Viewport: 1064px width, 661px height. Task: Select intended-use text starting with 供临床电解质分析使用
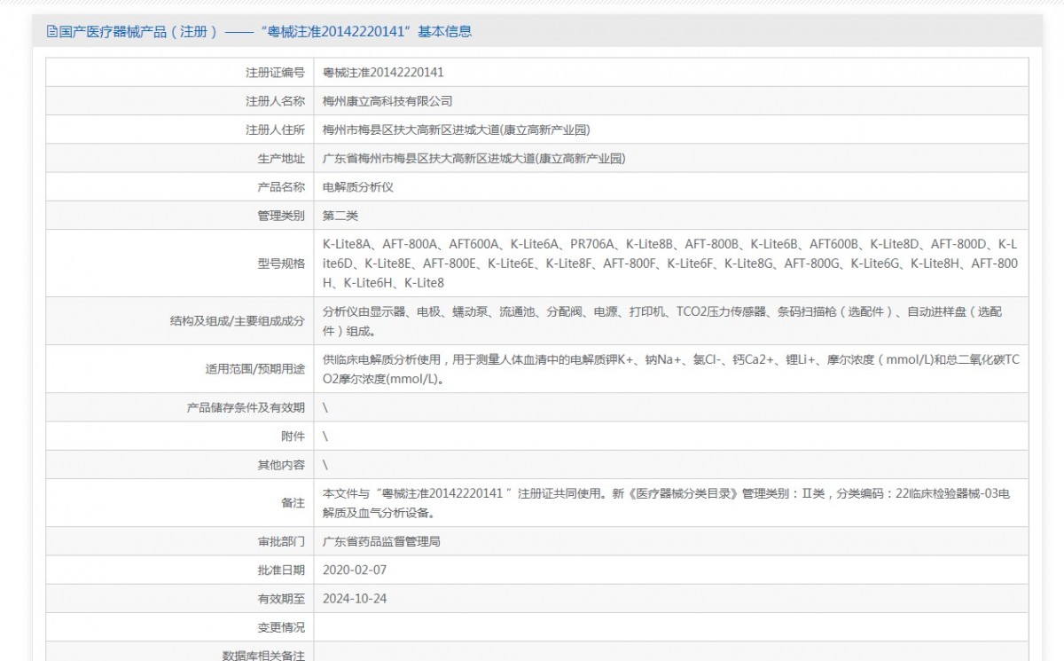pos(671,369)
